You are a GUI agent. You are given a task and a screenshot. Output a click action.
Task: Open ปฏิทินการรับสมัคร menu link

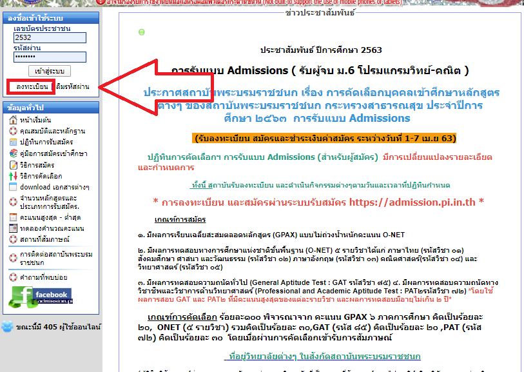pyautogui.click(x=46, y=142)
